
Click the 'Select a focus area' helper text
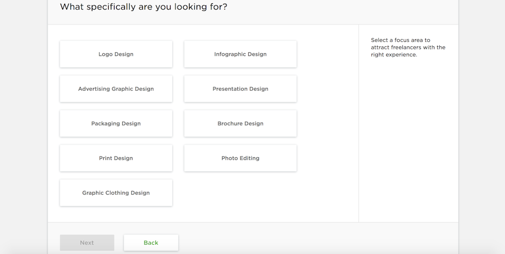tap(400, 40)
